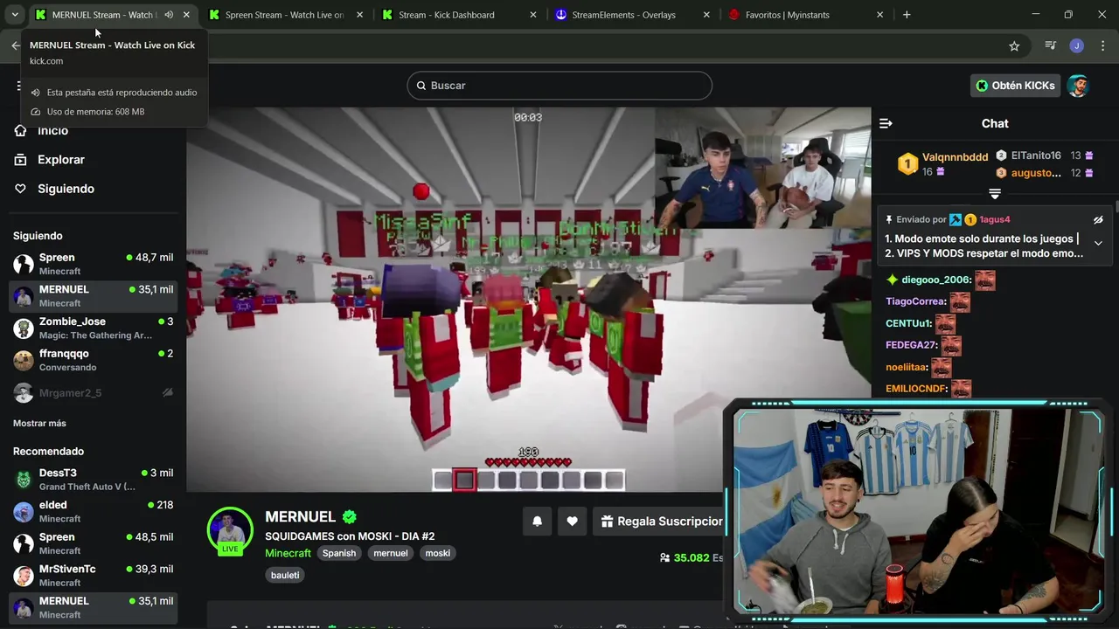This screenshot has width=1119, height=629.
Task: Select the moski tag
Action: click(x=437, y=553)
